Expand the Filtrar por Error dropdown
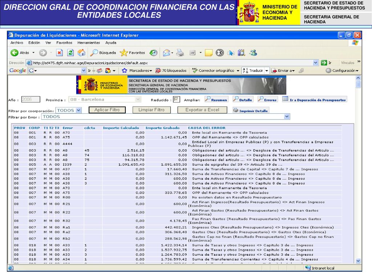The width and height of the screenshot is (372, 279). (287, 117)
